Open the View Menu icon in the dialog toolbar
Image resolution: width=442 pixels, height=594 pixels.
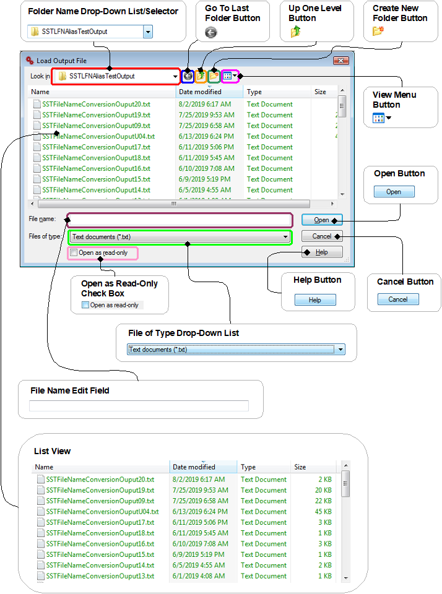click(227, 76)
